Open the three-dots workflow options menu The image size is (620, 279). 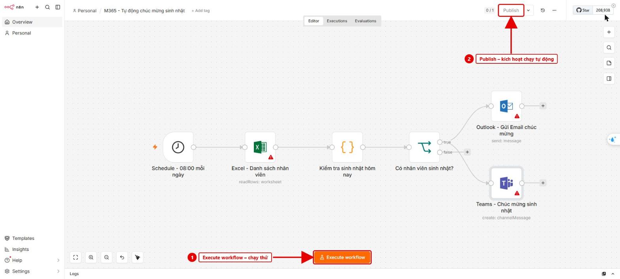tap(554, 10)
